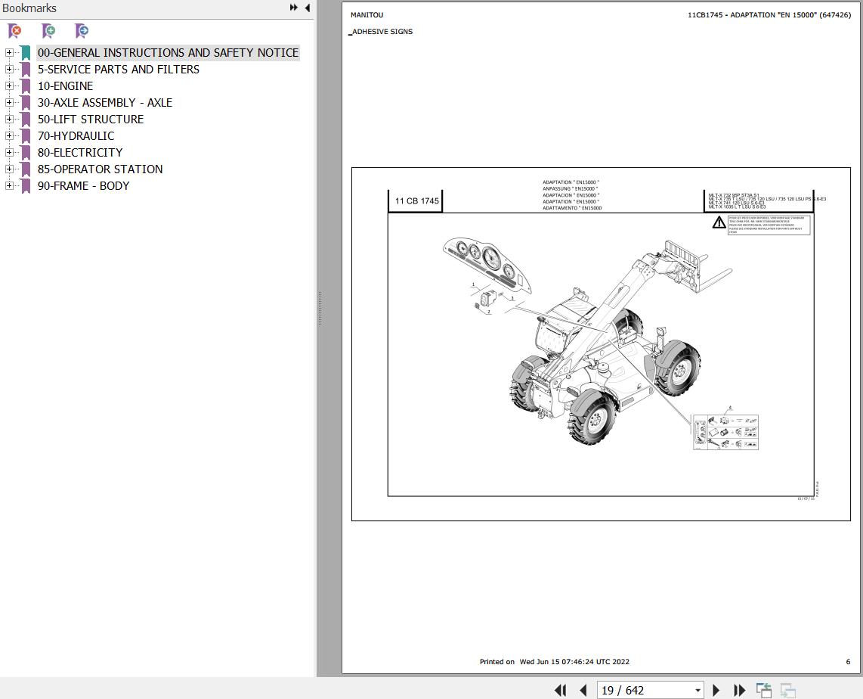Go to the 10-ENGINE bookmark

click(65, 86)
